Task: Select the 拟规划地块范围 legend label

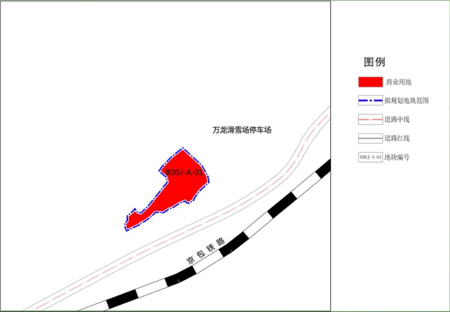Action: [x=406, y=101]
